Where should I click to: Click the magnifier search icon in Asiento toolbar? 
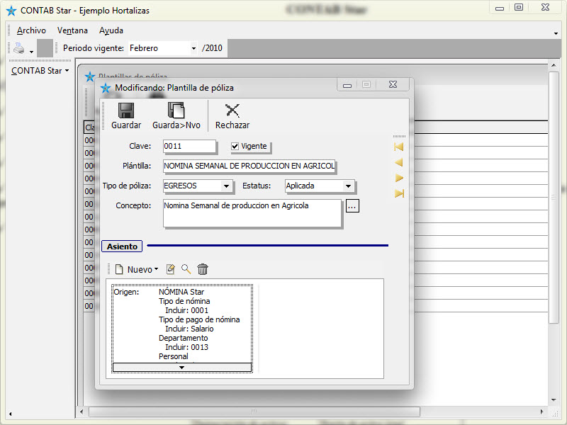pyautogui.click(x=186, y=269)
